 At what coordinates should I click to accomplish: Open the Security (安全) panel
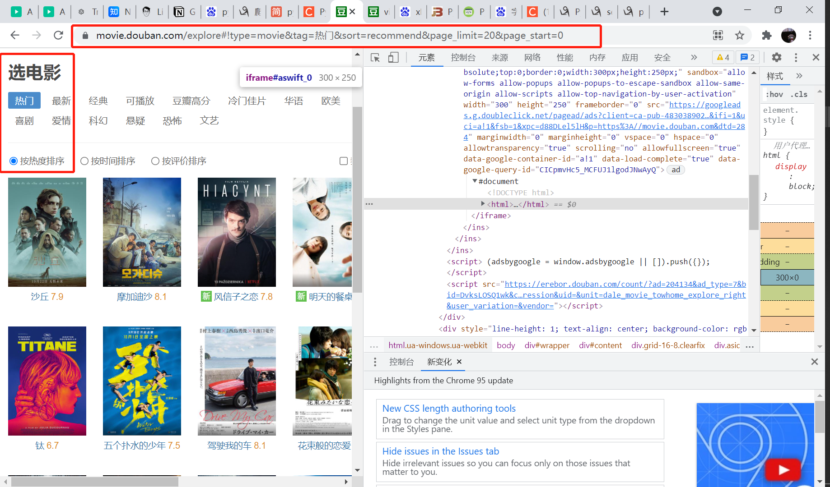click(662, 57)
